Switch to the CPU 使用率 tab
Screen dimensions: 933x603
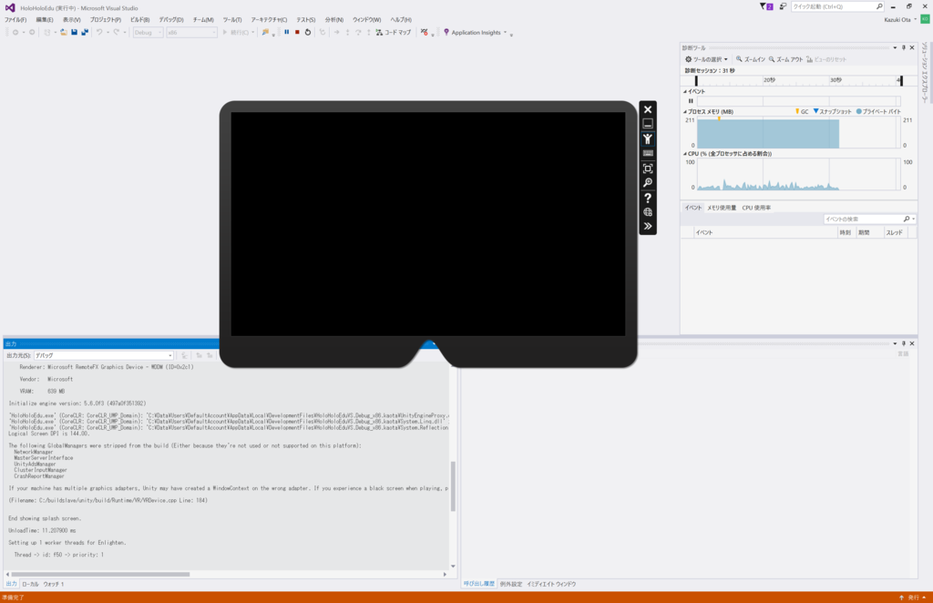point(756,208)
